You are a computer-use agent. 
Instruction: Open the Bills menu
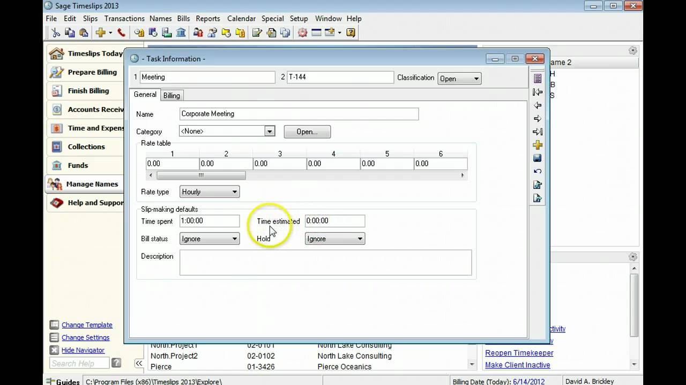183,18
